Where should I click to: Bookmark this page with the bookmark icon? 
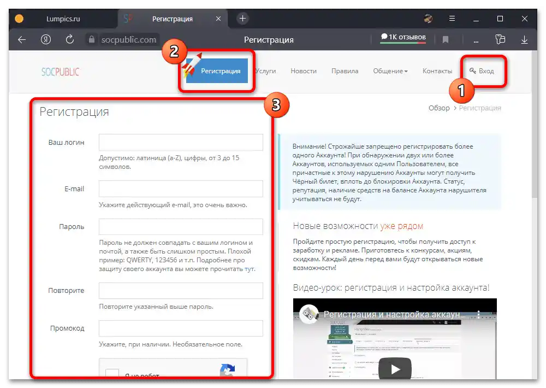coord(446,40)
